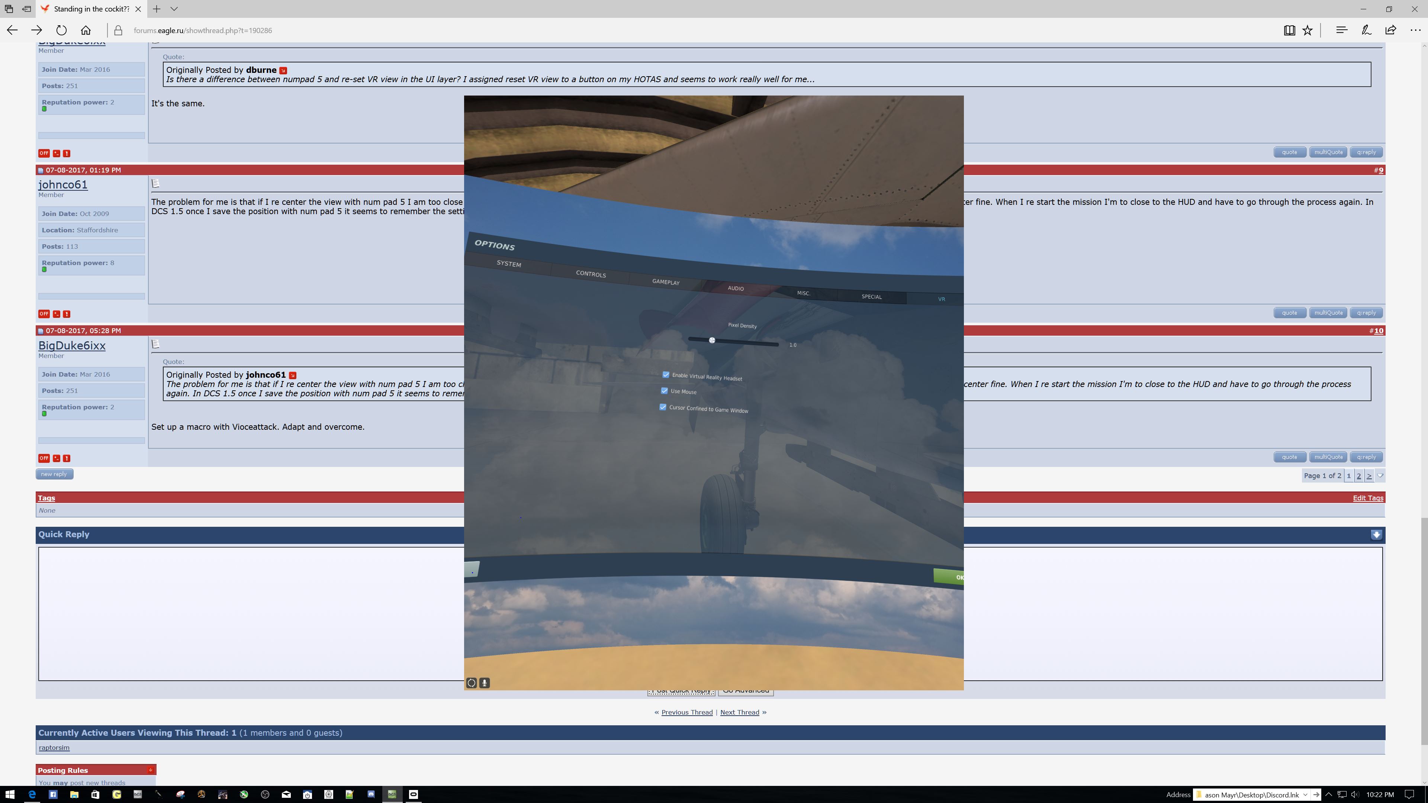The image size is (1428, 803).
Task: Collapse the Quick Reply section arrow
Action: click(x=1376, y=535)
